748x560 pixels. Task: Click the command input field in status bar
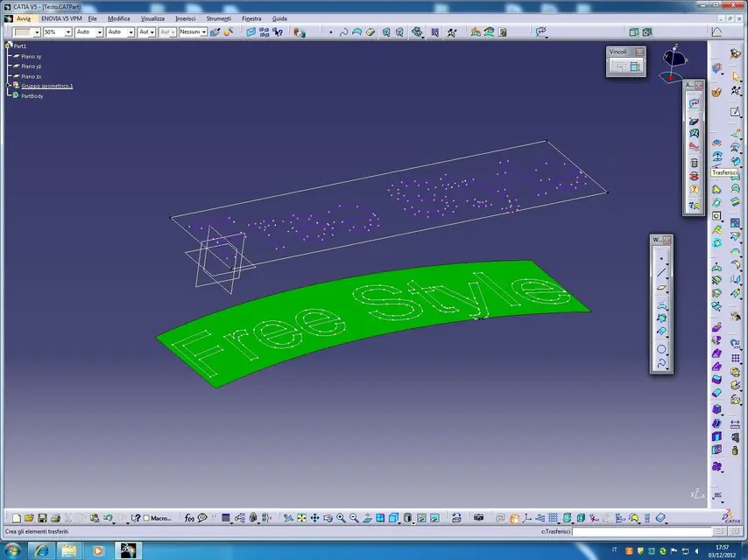(642, 531)
